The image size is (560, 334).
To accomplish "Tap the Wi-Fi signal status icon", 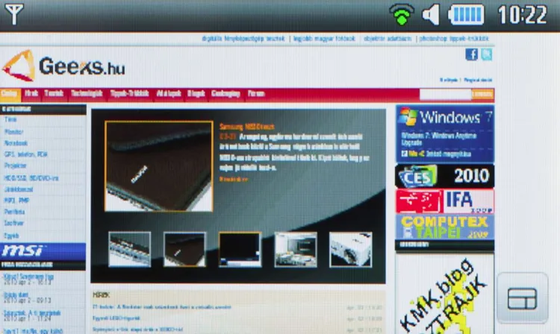I will pyautogui.click(x=402, y=15).
